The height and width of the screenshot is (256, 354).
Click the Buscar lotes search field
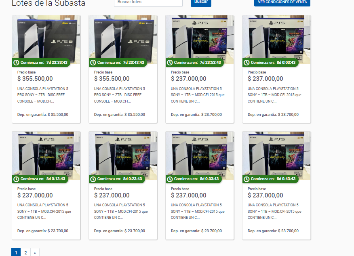pyautogui.click(x=148, y=2)
